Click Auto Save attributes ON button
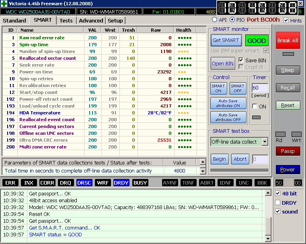This screenshot has height=244, width=306. click(x=228, y=103)
